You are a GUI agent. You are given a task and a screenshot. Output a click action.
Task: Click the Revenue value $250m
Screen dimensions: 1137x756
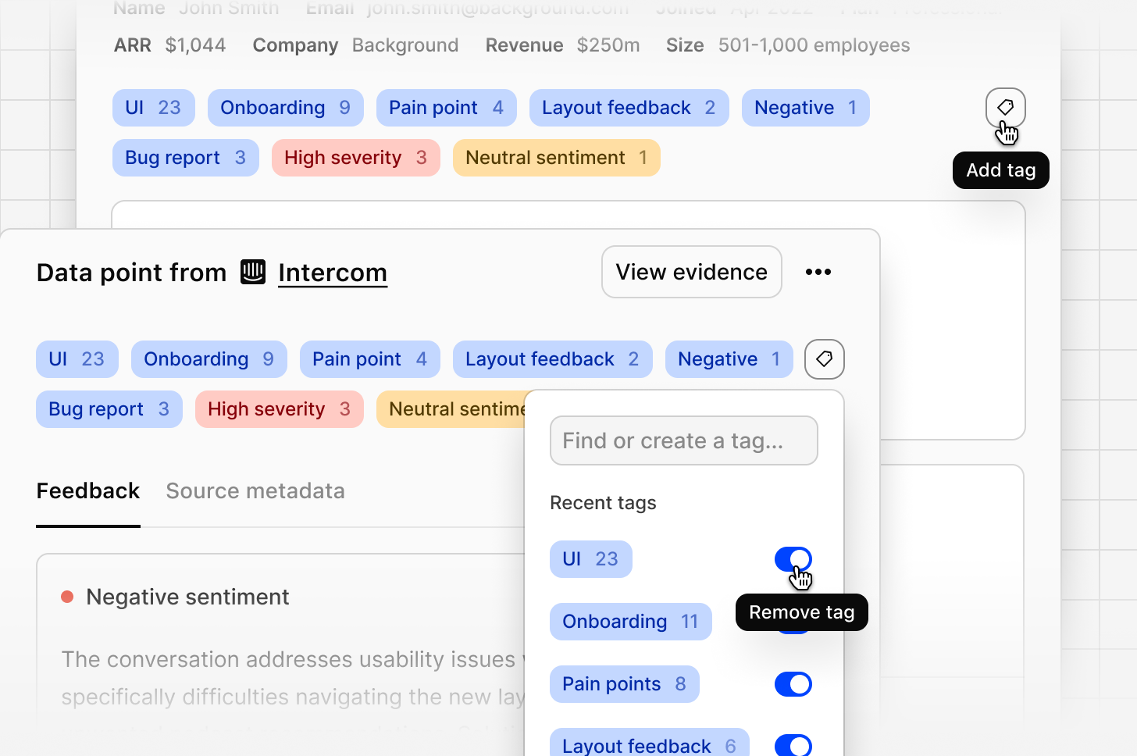(608, 45)
